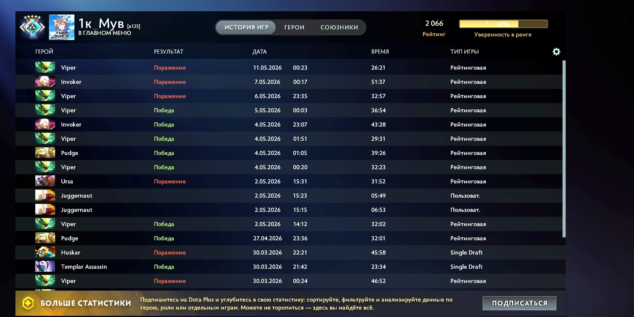Click Viper hero icon for 30.03.2026 match

[x=45, y=281]
